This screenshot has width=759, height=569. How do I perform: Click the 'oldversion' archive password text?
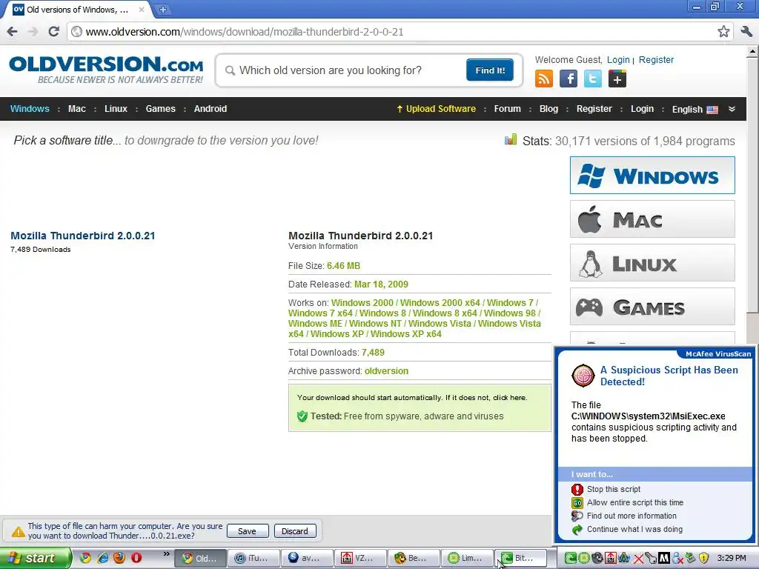click(386, 371)
